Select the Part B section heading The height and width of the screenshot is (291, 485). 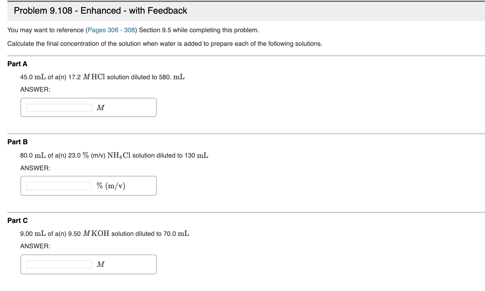pyautogui.click(x=17, y=142)
